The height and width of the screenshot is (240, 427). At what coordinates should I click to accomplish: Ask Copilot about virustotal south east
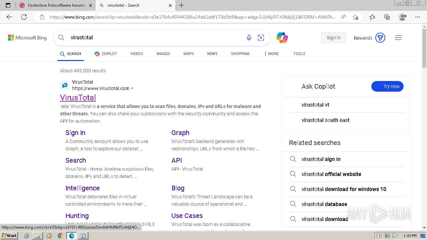click(347, 120)
